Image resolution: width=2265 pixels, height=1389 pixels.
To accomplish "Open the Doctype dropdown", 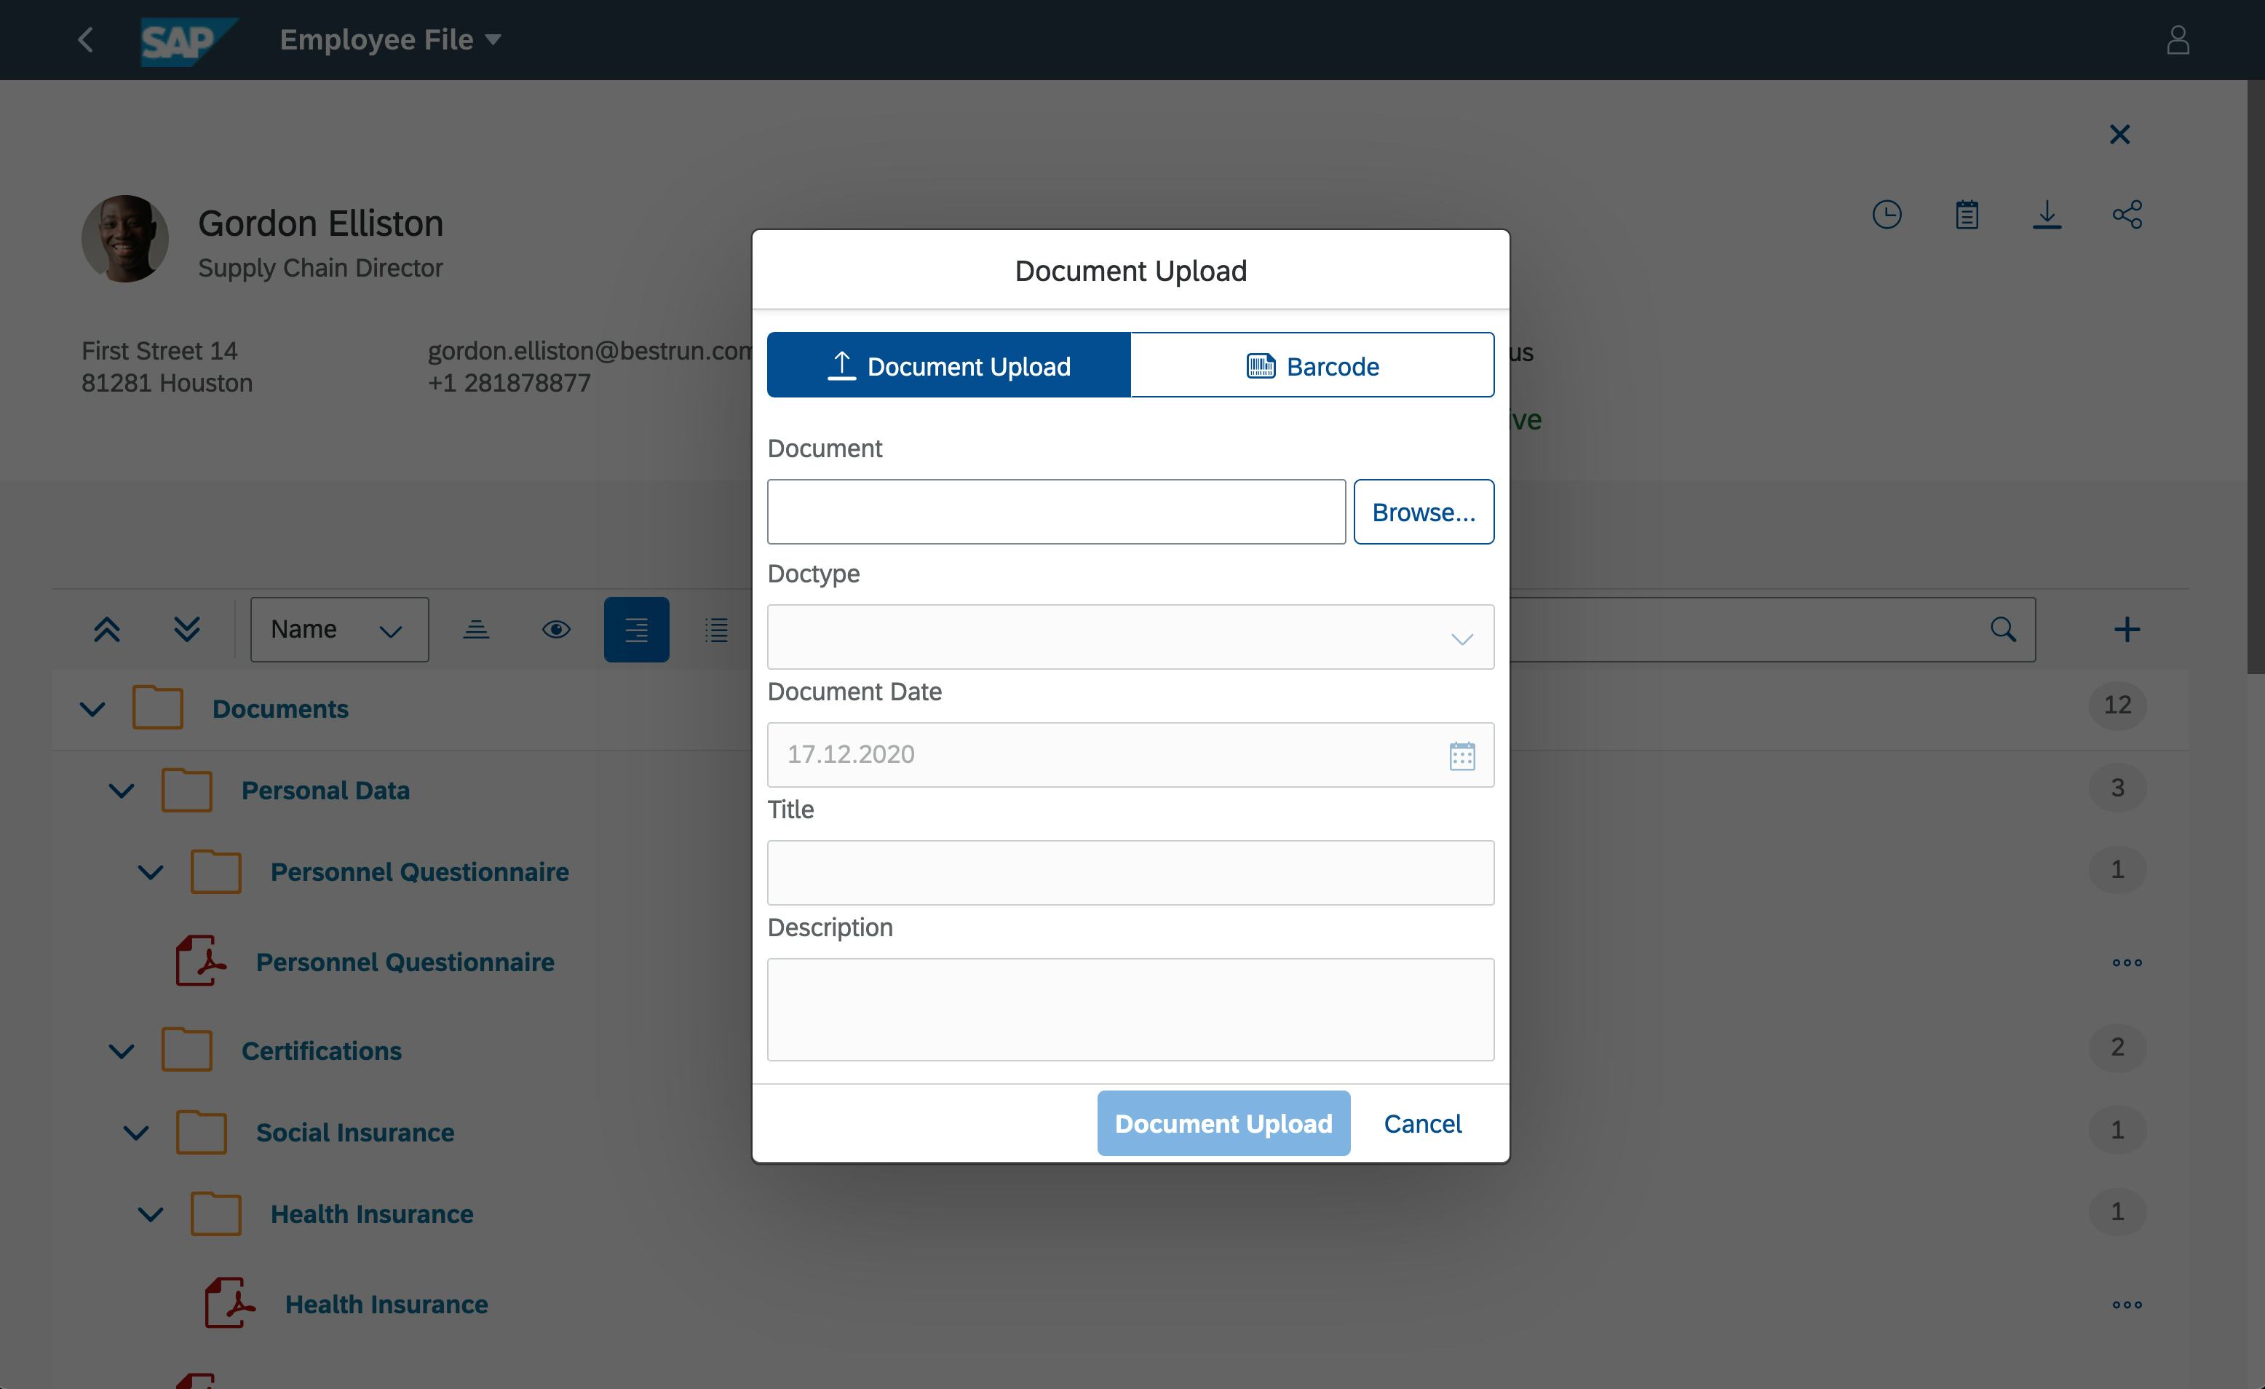I will tap(1461, 636).
